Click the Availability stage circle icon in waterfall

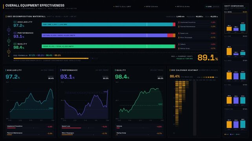click(9, 30)
